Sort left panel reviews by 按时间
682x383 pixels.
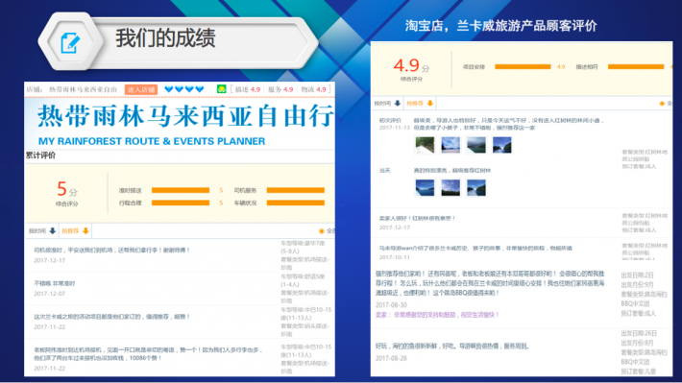(37, 230)
